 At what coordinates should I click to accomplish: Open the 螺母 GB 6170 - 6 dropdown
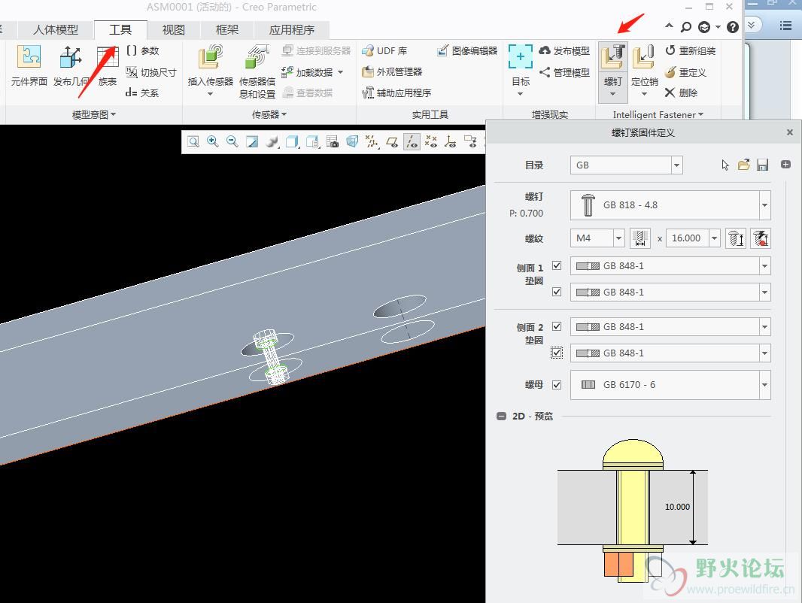pos(764,385)
